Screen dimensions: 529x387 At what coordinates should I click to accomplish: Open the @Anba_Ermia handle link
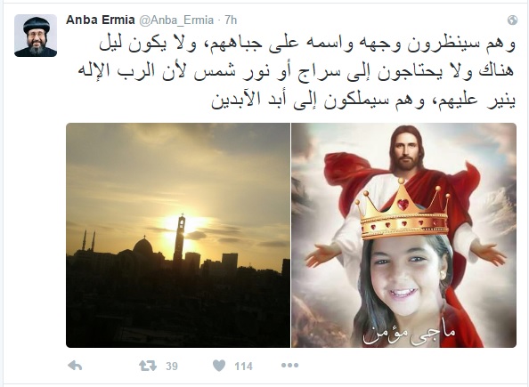coord(176,20)
